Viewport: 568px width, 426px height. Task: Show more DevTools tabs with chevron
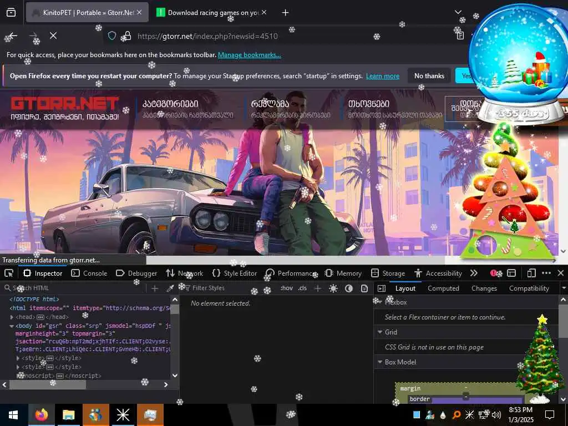(x=474, y=273)
